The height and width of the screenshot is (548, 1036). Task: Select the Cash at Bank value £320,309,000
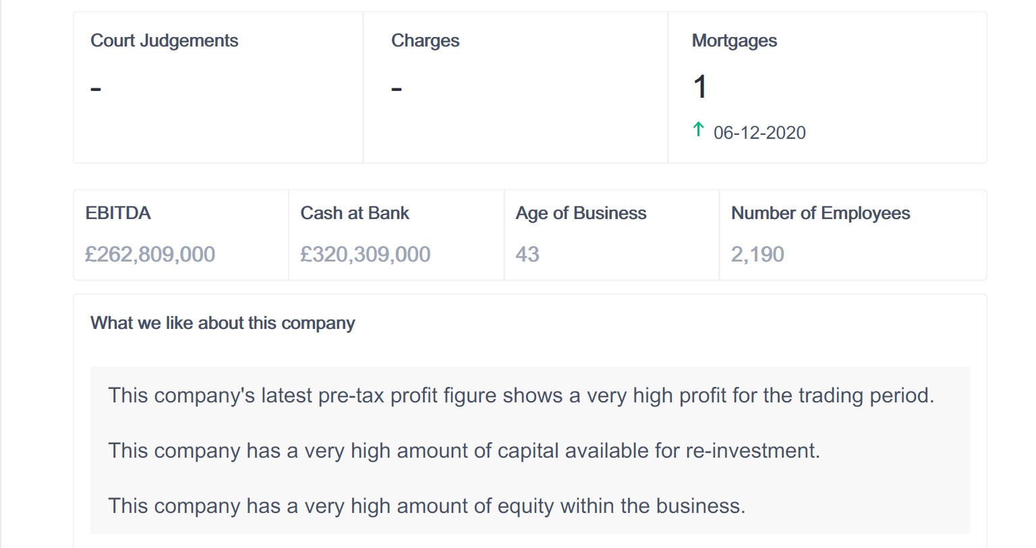[x=365, y=254]
